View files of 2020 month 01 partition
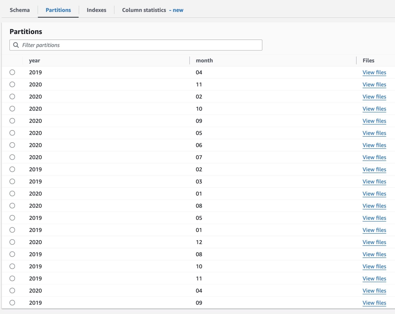395x314 pixels. coord(374,194)
